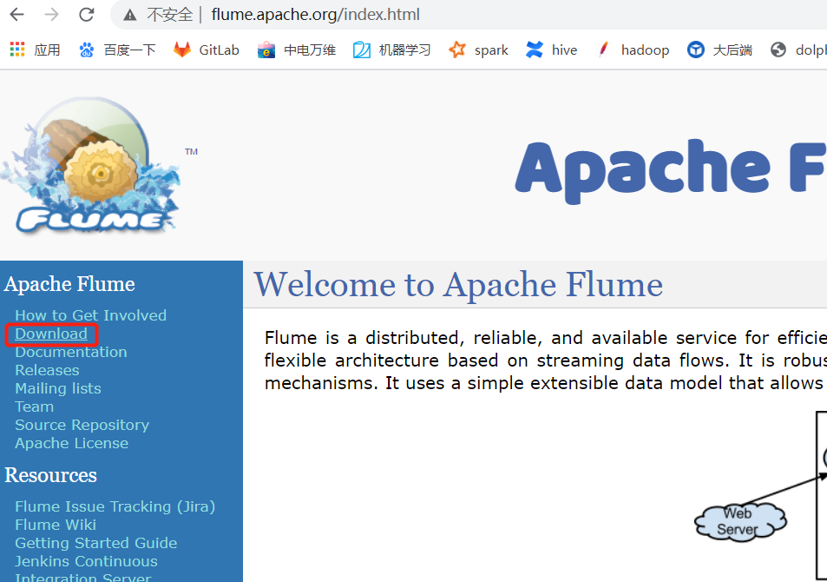The height and width of the screenshot is (582, 827).
Task: Go back to the previous page
Action: coord(17,14)
